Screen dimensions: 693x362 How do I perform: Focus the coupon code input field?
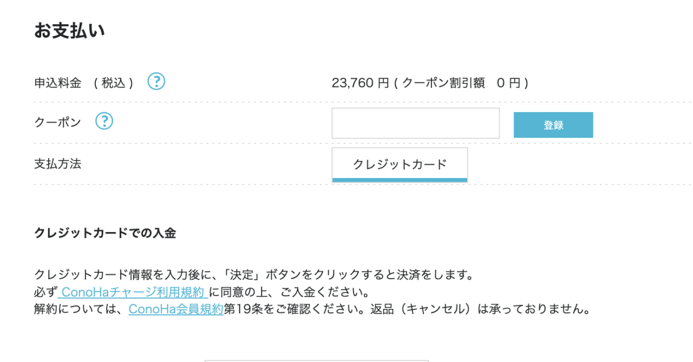(x=415, y=123)
